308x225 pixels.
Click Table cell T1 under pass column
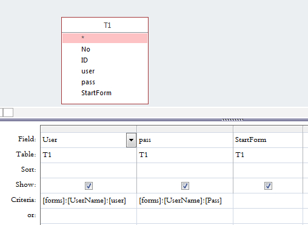pyautogui.click(x=185, y=155)
